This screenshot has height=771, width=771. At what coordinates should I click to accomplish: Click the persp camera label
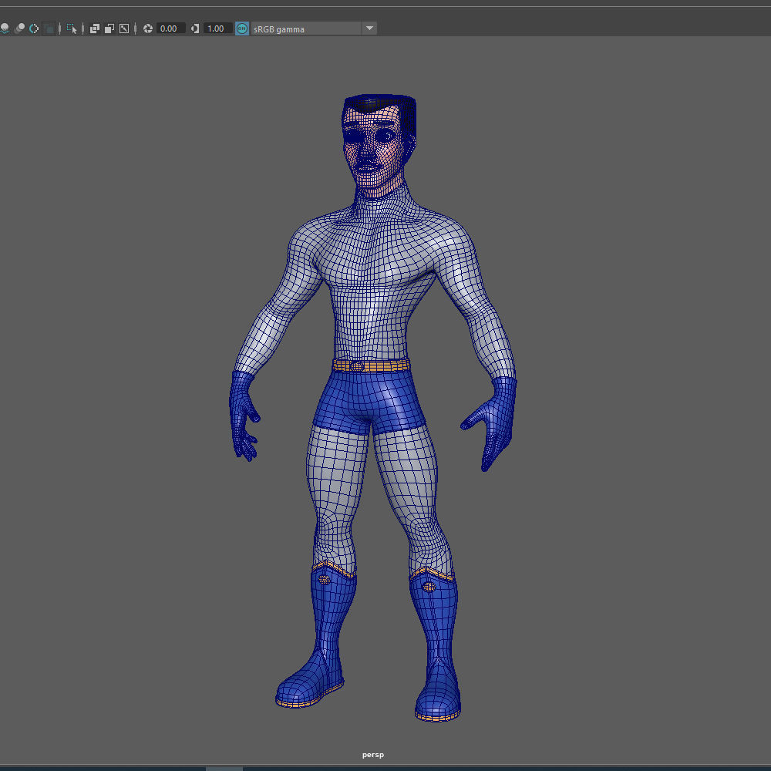pos(372,755)
